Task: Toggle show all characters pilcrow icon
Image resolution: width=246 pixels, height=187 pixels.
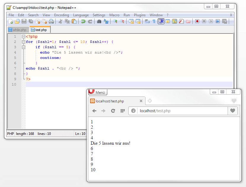Action: click(154, 21)
